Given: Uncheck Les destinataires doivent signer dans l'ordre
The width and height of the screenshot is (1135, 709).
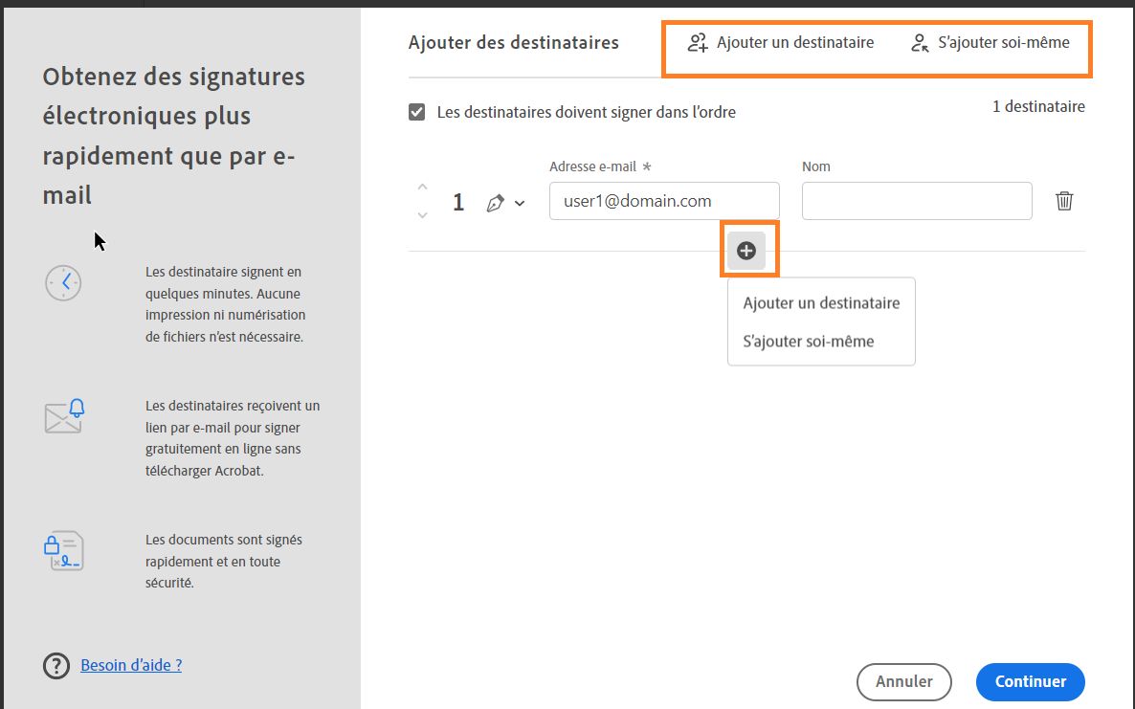Looking at the screenshot, I should pos(416,111).
